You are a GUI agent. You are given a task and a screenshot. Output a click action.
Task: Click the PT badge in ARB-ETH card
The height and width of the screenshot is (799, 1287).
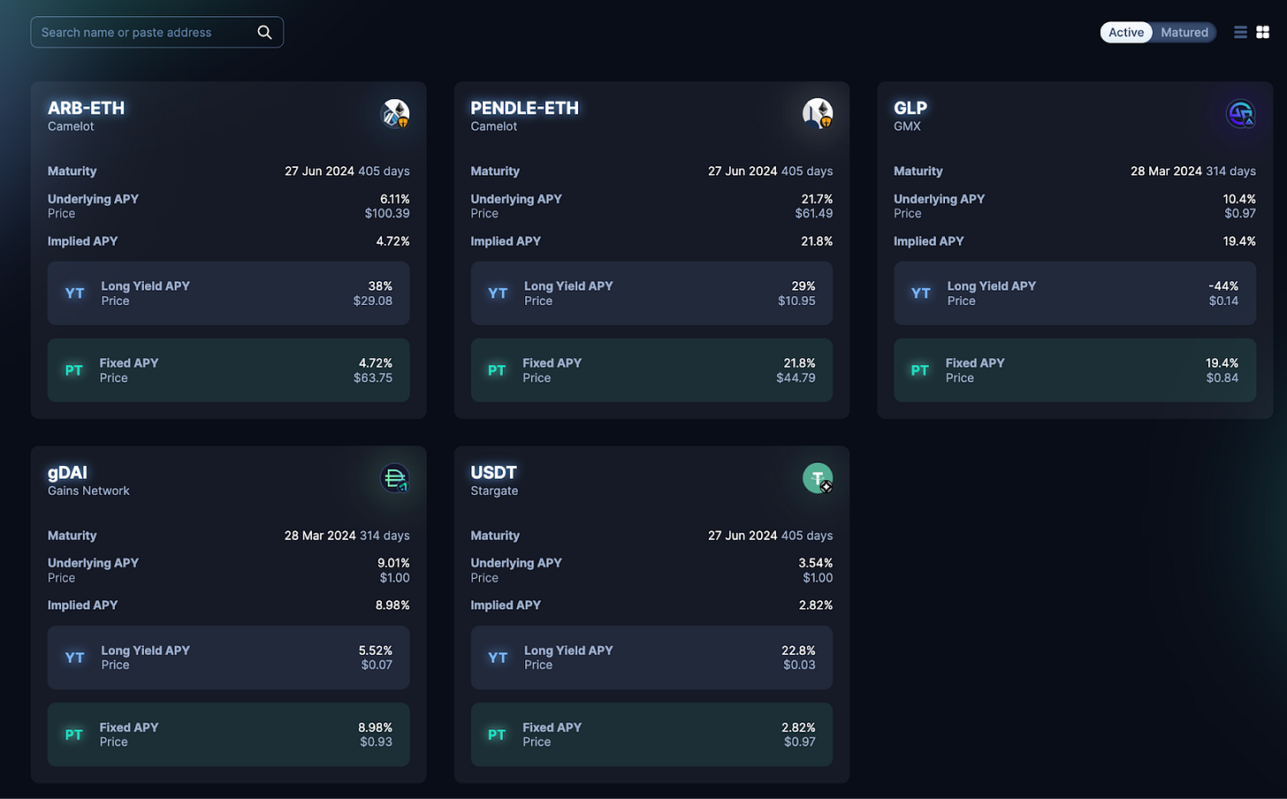74,370
